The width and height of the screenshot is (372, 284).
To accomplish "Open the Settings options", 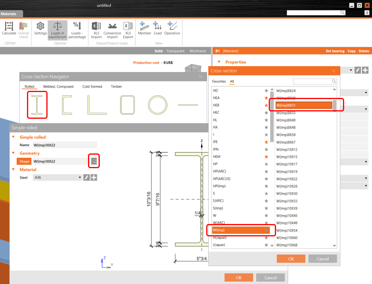I will click(x=40, y=28).
